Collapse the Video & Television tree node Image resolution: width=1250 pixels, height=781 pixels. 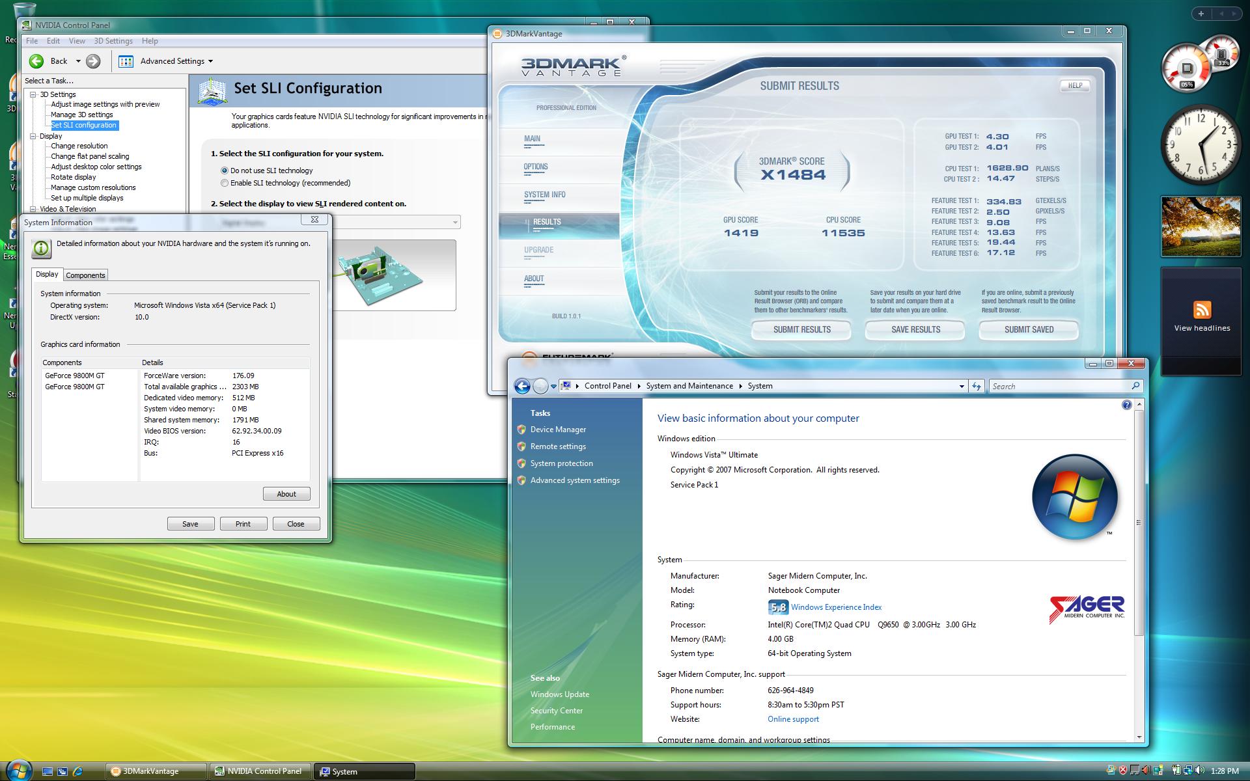point(33,209)
